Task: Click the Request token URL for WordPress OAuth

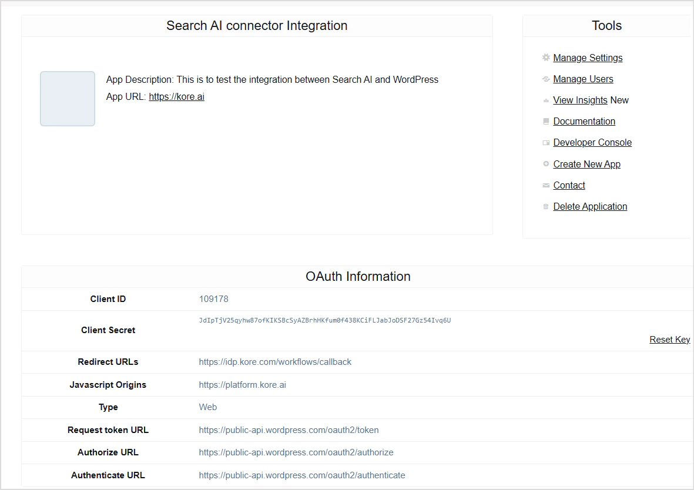Action: pyautogui.click(x=289, y=430)
